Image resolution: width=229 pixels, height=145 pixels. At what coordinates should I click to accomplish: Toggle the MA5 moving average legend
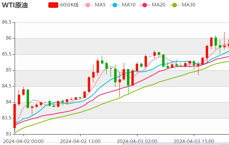point(94,5)
